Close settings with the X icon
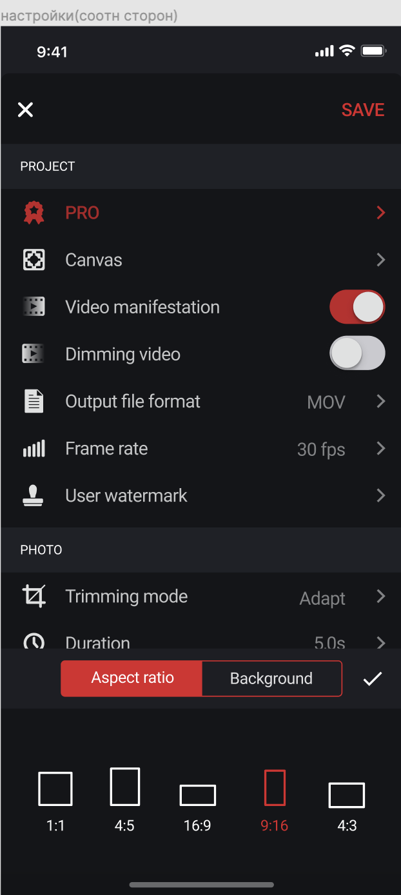401x895 pixels. [x=25, y=110]
